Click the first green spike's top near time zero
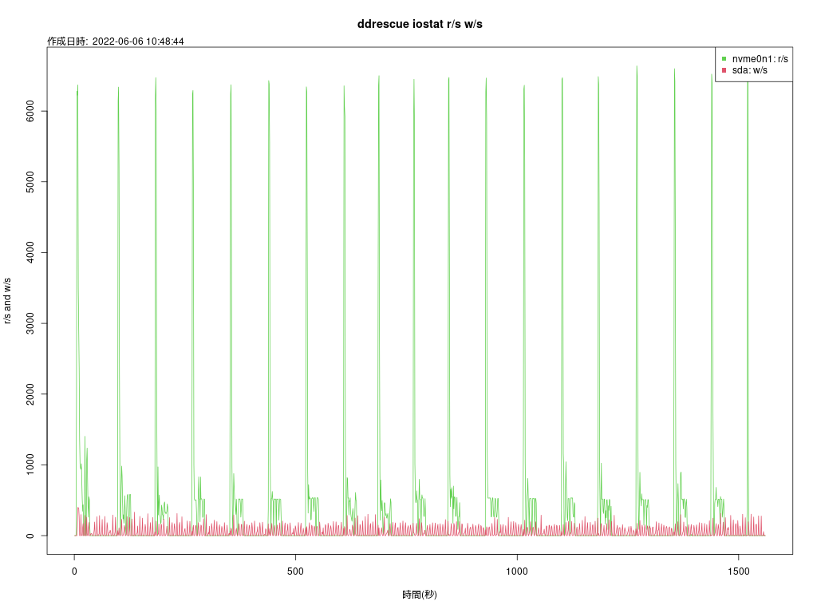Image resolution: width=817 pixels, height=613 pixels. 77,85
